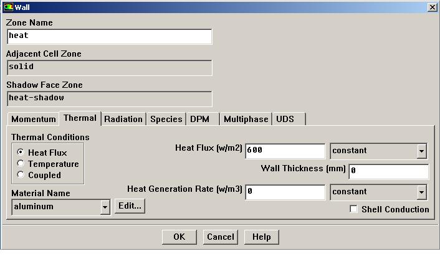440x269 pixels.
Task: Click the Wall Thickness input field
Action: pos(388,171)
